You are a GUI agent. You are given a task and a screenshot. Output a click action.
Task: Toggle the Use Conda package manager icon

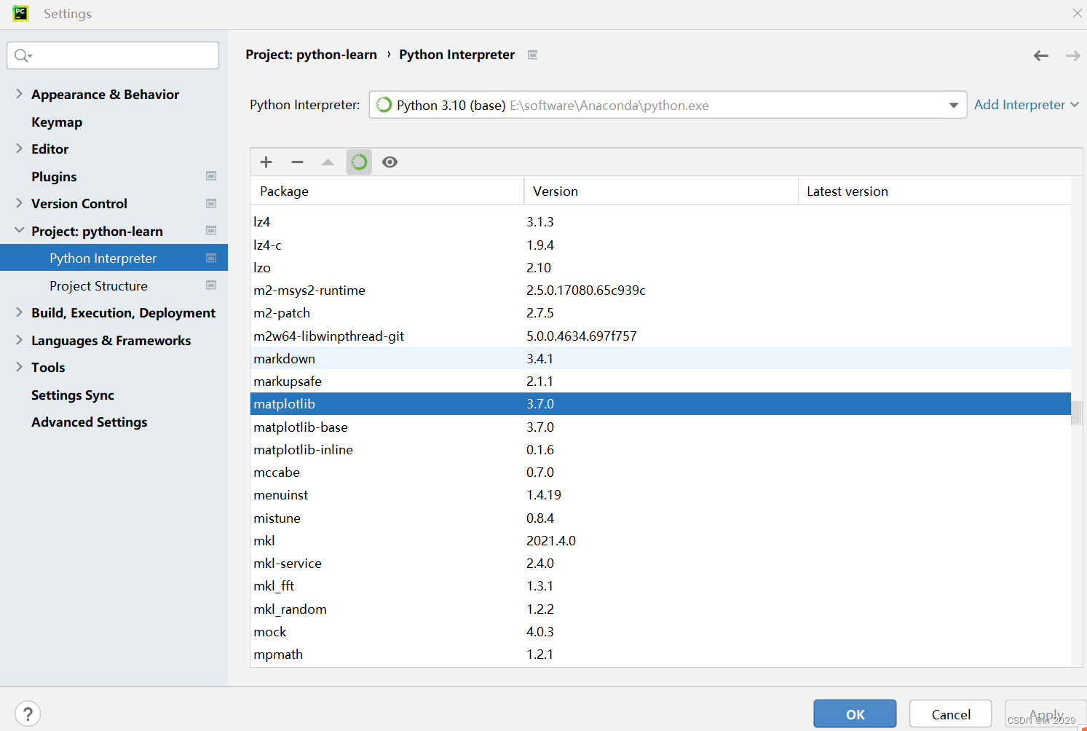(359, 162)
